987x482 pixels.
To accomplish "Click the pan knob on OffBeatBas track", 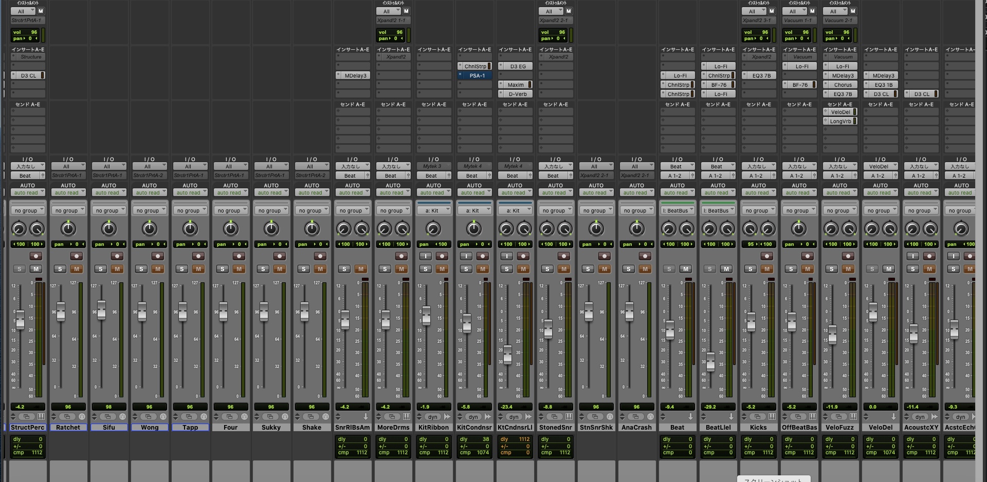I will tap(798, 228).
